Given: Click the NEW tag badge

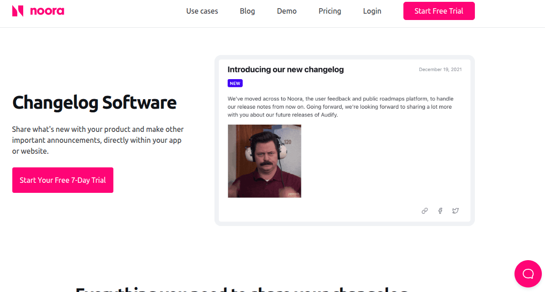Looking at the screenshot, I should pos(235,83).
